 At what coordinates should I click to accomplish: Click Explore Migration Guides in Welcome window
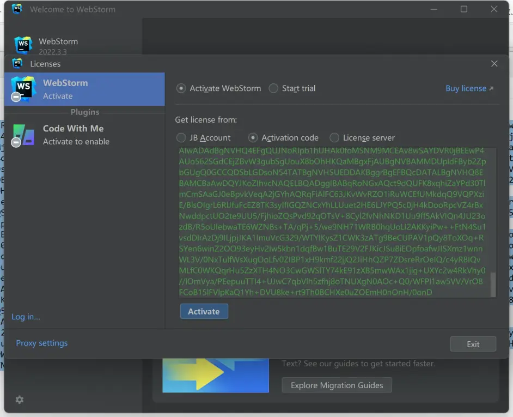pos(337,385)
